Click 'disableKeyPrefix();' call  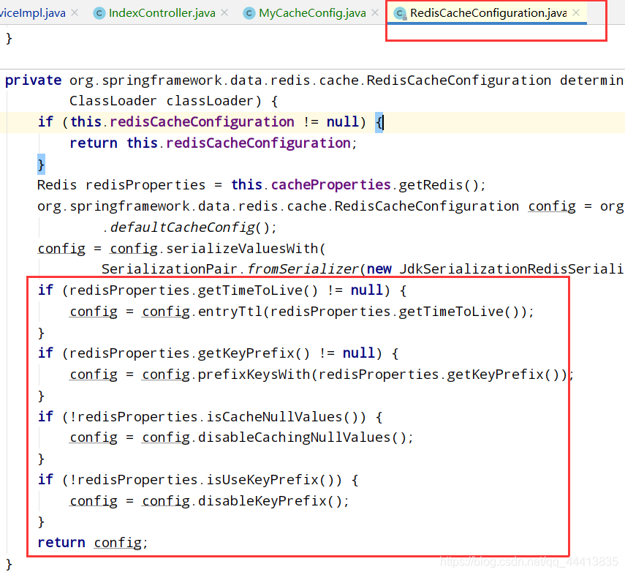(273, 501)
